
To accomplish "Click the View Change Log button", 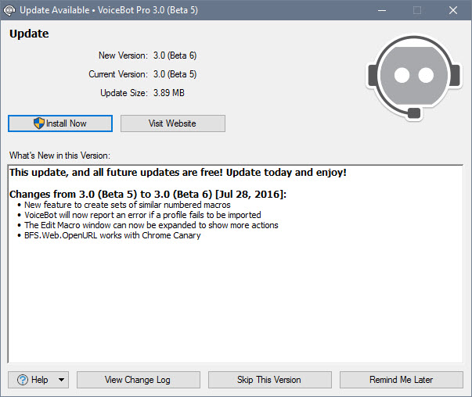I will [x=139, y=380].
